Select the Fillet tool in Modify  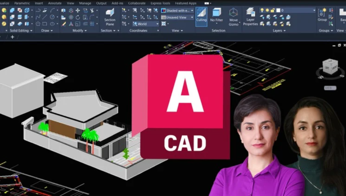click(x=92, y=17)
